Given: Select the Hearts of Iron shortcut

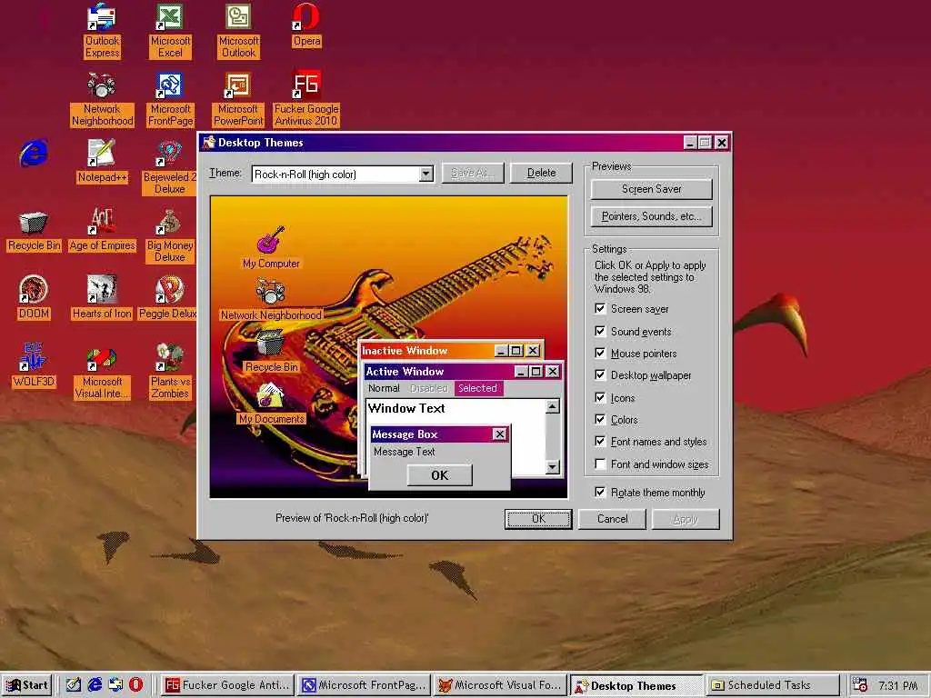Looking at the screenshot, I should [102, 298].
